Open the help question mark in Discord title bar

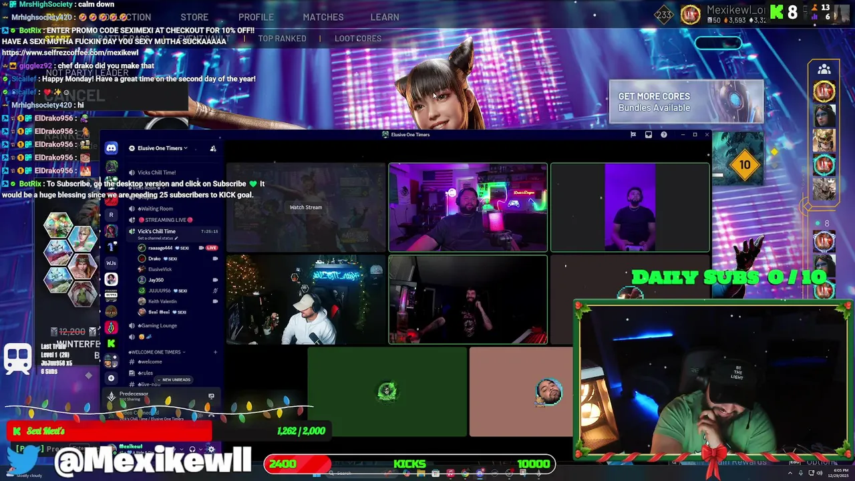(x=664, y=134)
